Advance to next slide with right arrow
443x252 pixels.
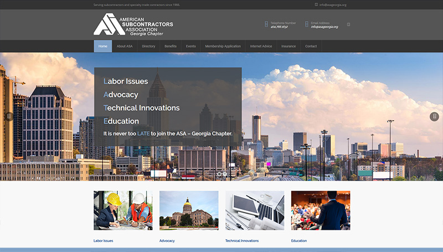(x=434, y=116)
